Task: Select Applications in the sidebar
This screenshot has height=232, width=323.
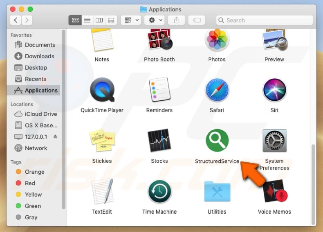Action: coord(34,90)
